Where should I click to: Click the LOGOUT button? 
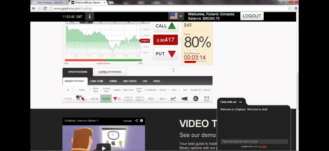[252, 16]
